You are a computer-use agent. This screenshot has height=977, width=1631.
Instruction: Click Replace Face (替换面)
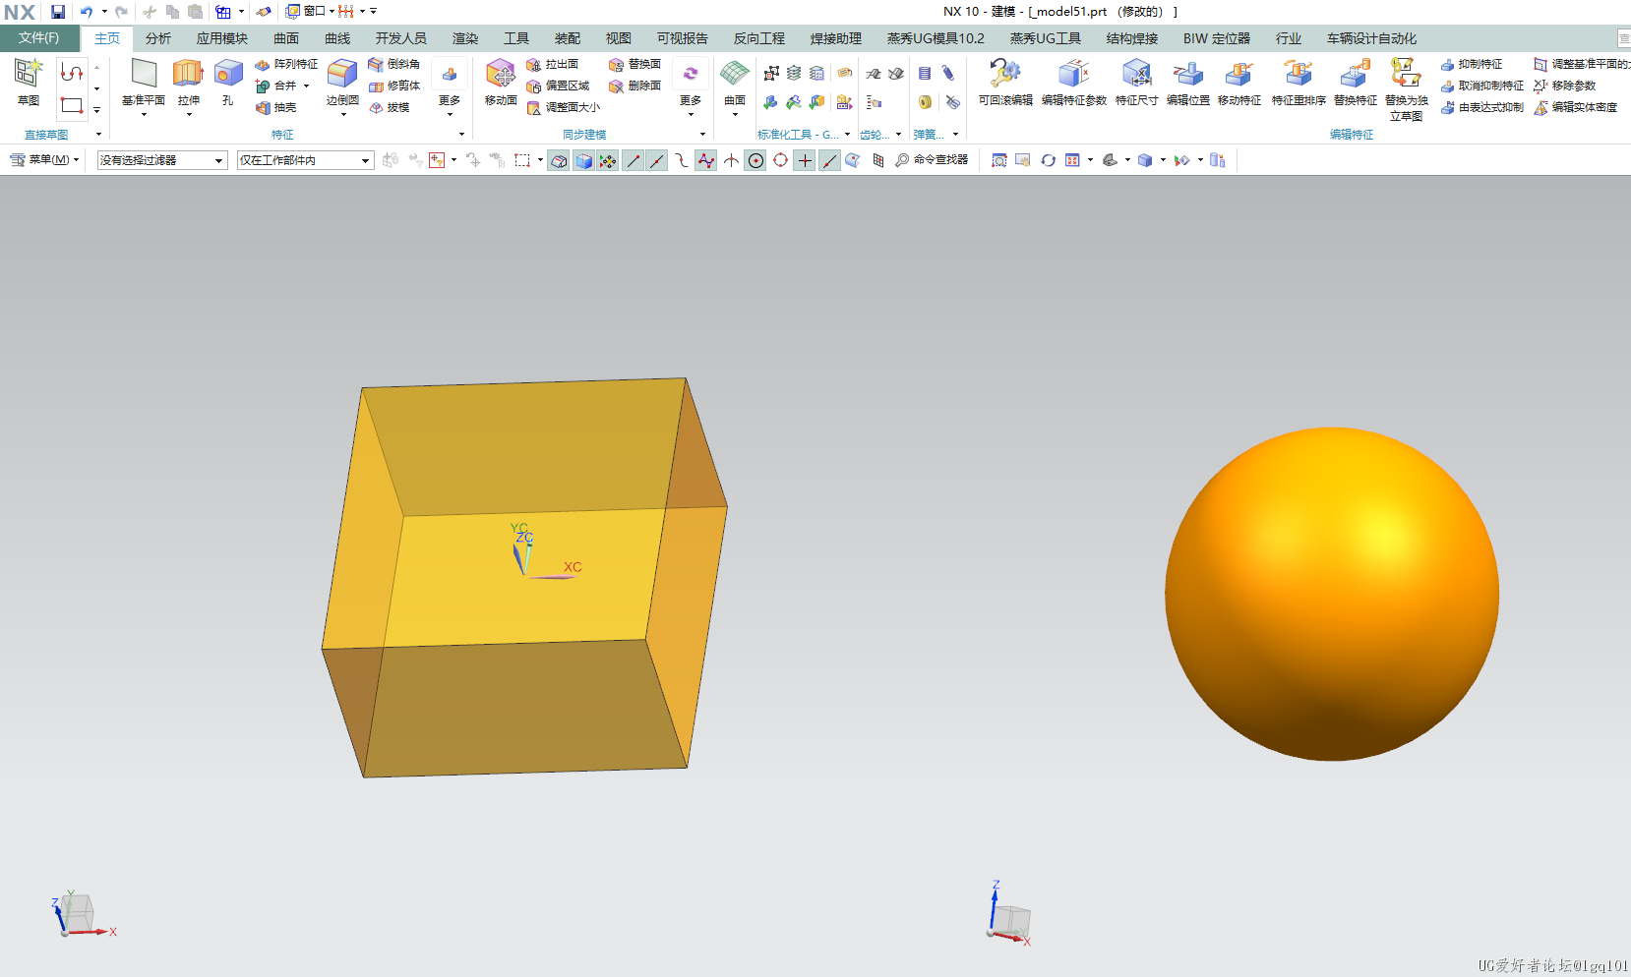(634, 64)
